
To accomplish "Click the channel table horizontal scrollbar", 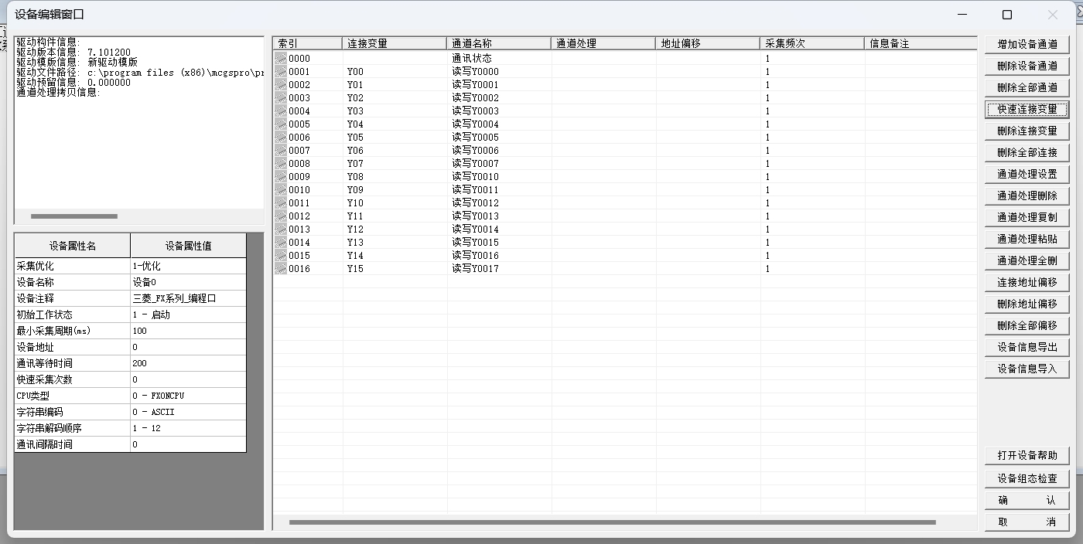I will 611,522.
